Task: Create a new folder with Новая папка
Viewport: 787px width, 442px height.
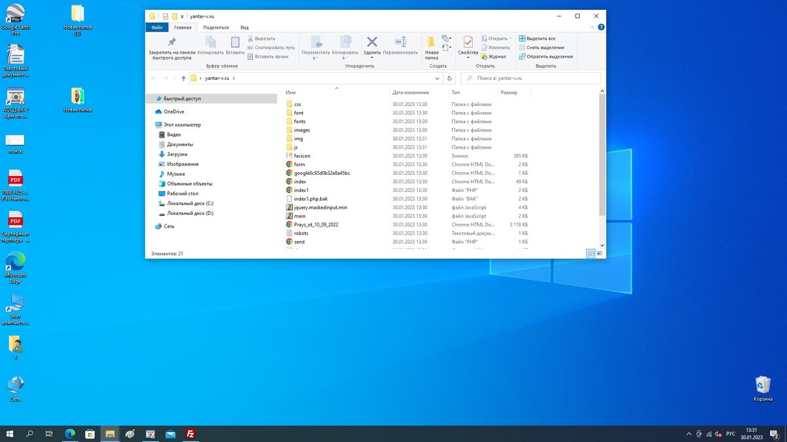Action: (432, 47)
